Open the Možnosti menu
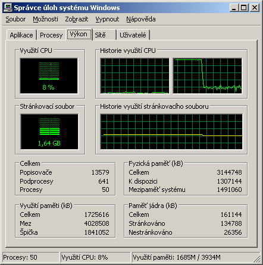This screenshot has height=265, width=263. pyautogui.click(x=45, y=19)
